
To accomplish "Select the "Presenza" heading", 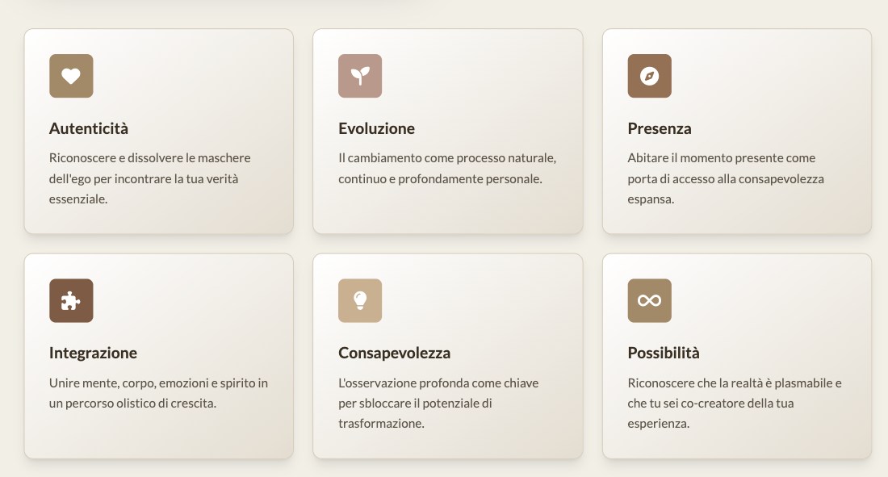I will [660, 128].
